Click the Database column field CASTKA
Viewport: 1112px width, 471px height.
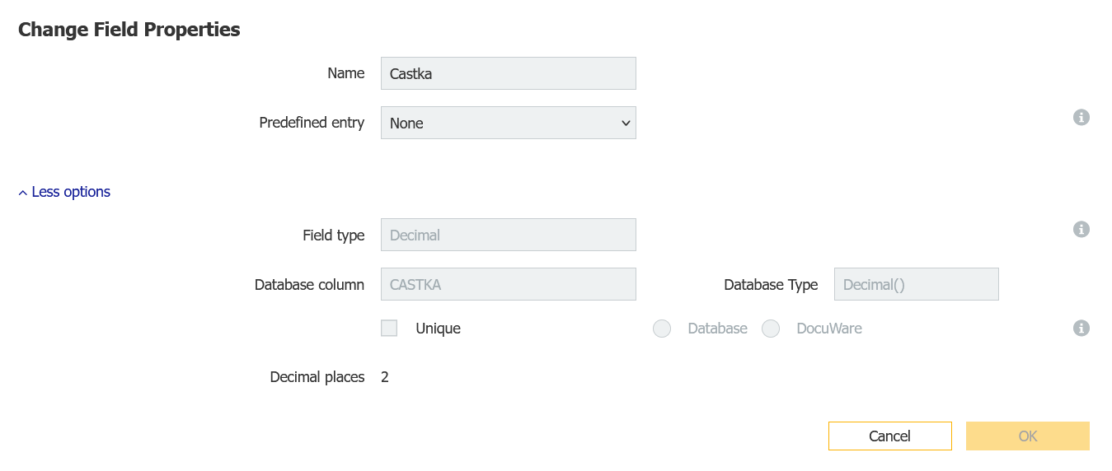pyautogui.click(x=508, y=284)
